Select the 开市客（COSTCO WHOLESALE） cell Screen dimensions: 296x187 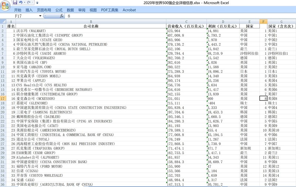pyautogui.click(x=91, y=175)
